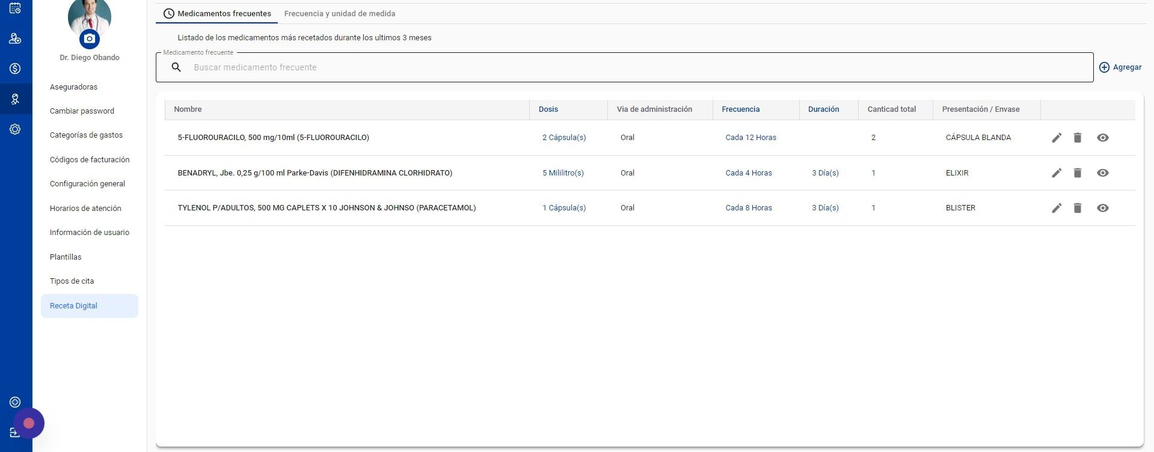Open Configuración general menu item
1154x452 pixels.
pyautogui.click(x=87, y=184)
